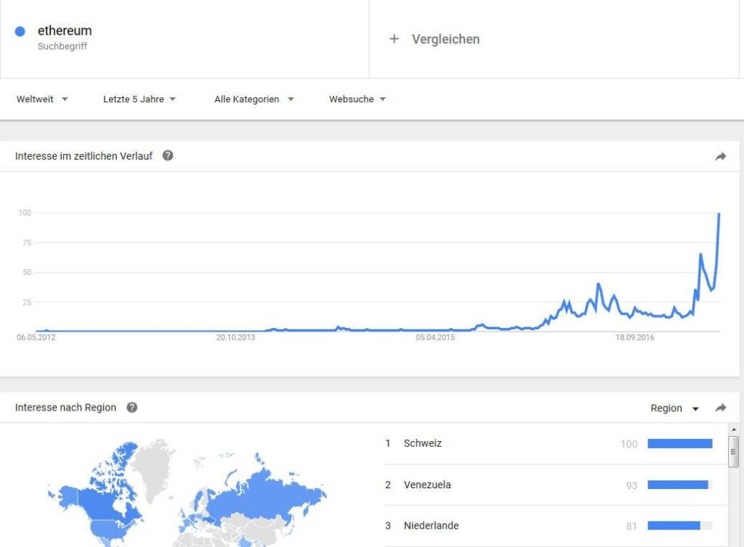The width and height of the screenshot is (744, 547).
Task: Open the Websuche search type dropdown
Action: point(357,99)
